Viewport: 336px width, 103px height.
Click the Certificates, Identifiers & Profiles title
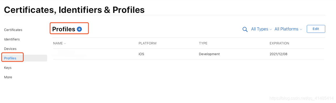click(74, 10)
